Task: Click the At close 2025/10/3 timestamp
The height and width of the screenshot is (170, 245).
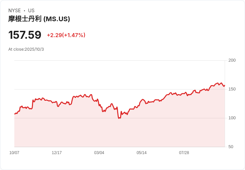Action: tap(26, 49)
